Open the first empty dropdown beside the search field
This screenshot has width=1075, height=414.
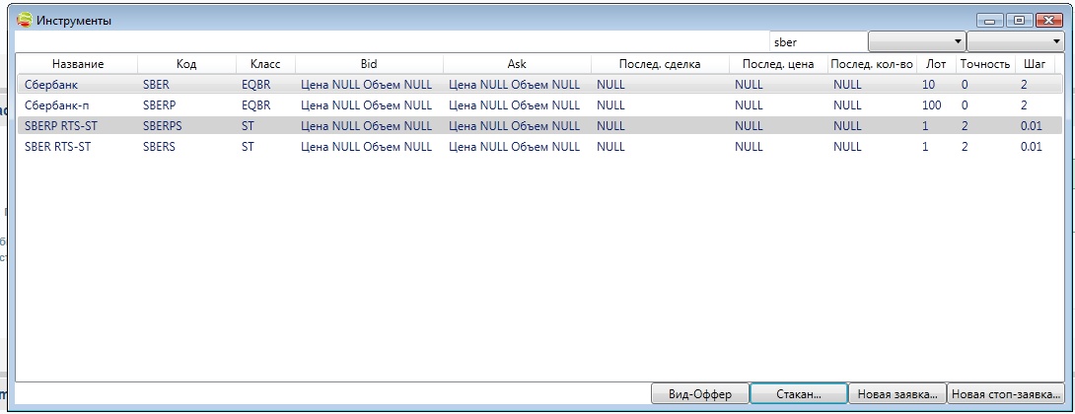tap(917, 41)
